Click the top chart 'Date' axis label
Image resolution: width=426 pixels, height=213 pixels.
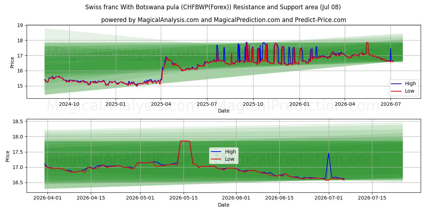pyautogui.click(x=224, y=111)
